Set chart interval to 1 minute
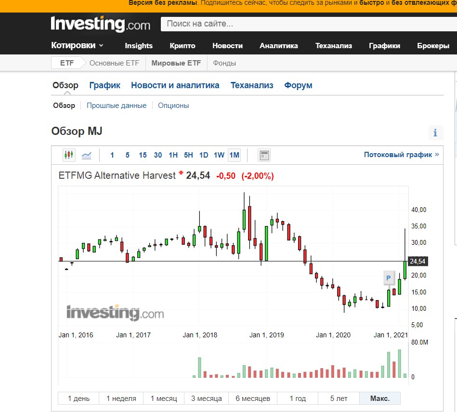Screen dimensions: 457x412 112,155
